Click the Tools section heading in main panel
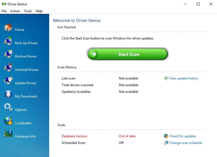Viewport: 217px width, 157px height. point(61,125)
